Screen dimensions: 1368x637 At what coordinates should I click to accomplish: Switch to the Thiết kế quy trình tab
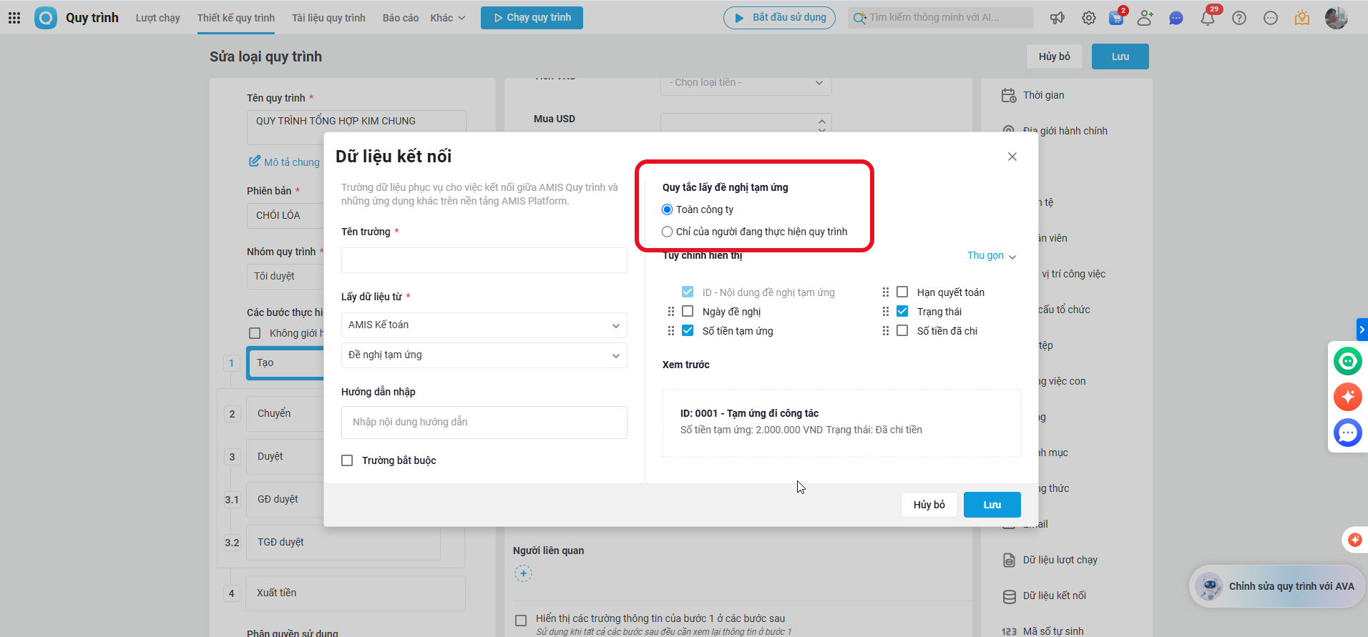pos(236,18)
